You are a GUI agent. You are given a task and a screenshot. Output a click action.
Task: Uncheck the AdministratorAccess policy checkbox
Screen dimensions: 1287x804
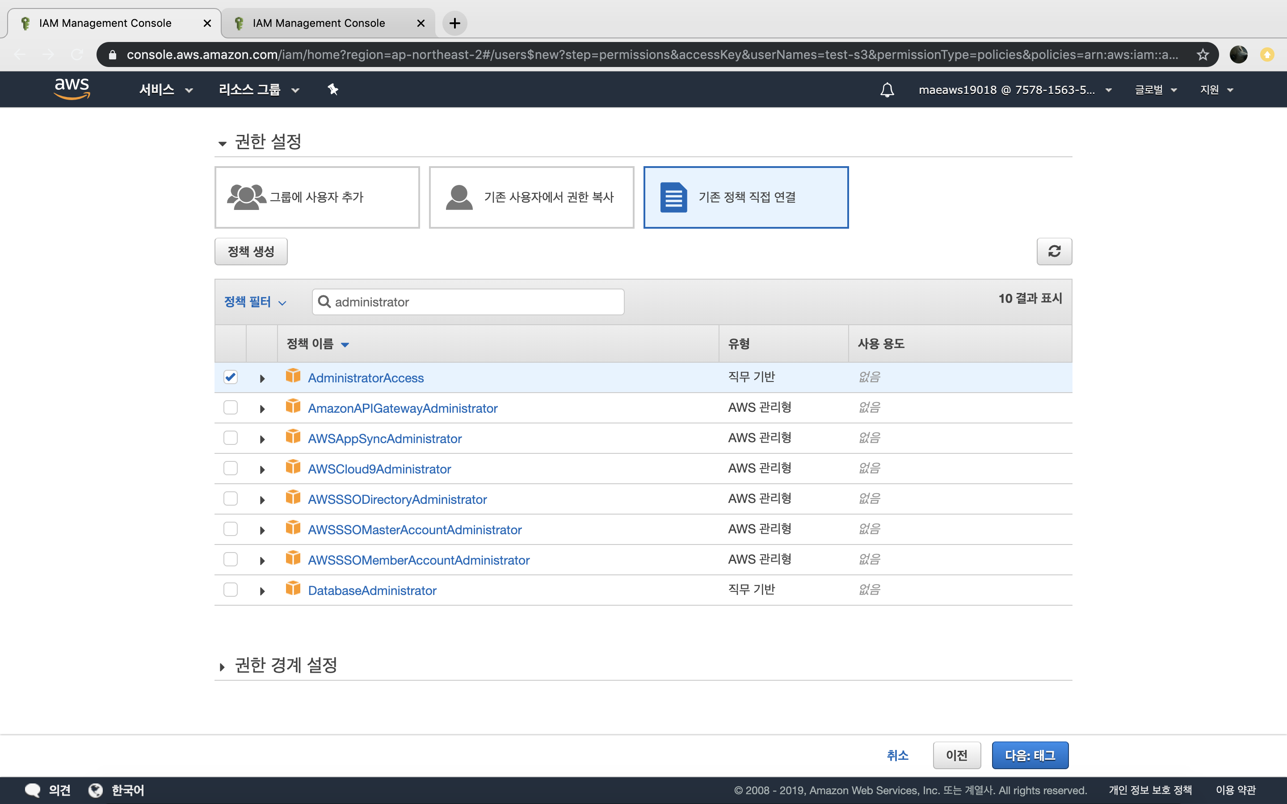pos(230,377)
